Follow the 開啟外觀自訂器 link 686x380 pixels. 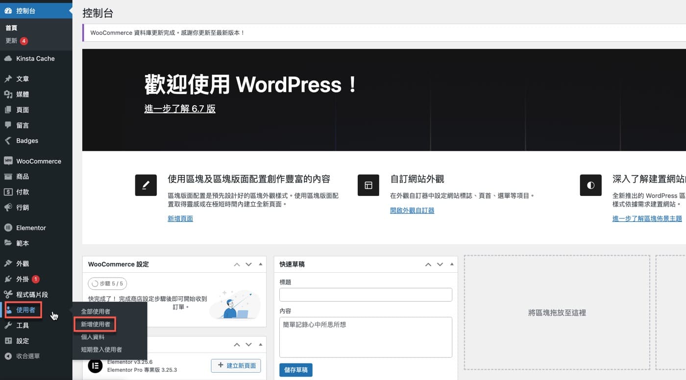[x=412, y=211]
